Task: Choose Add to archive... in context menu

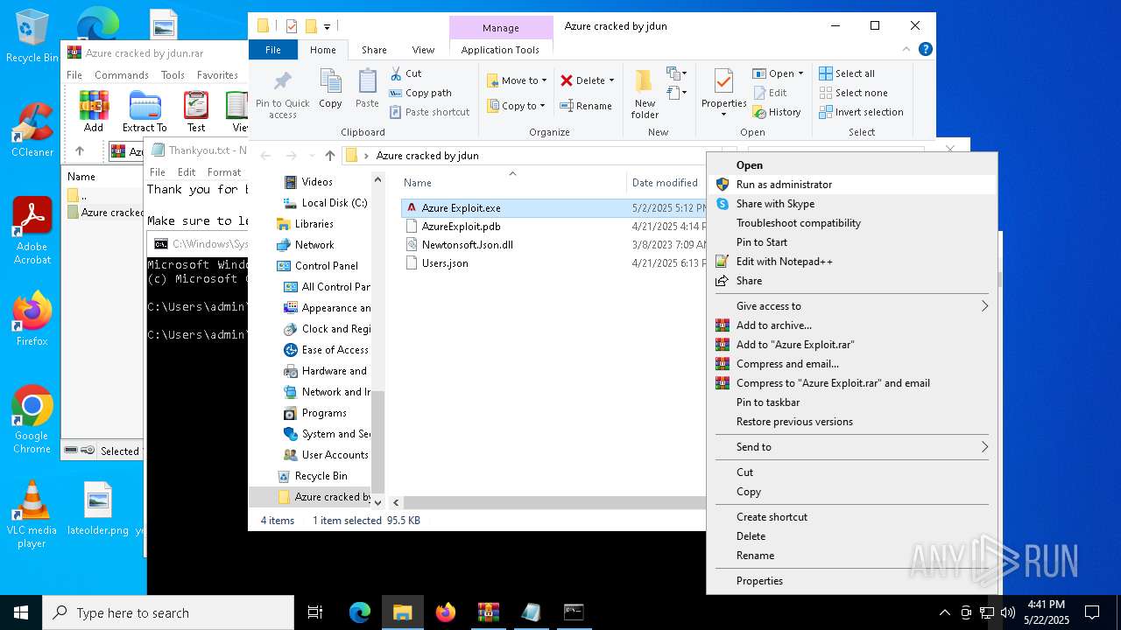Action: tap(851, 325)
